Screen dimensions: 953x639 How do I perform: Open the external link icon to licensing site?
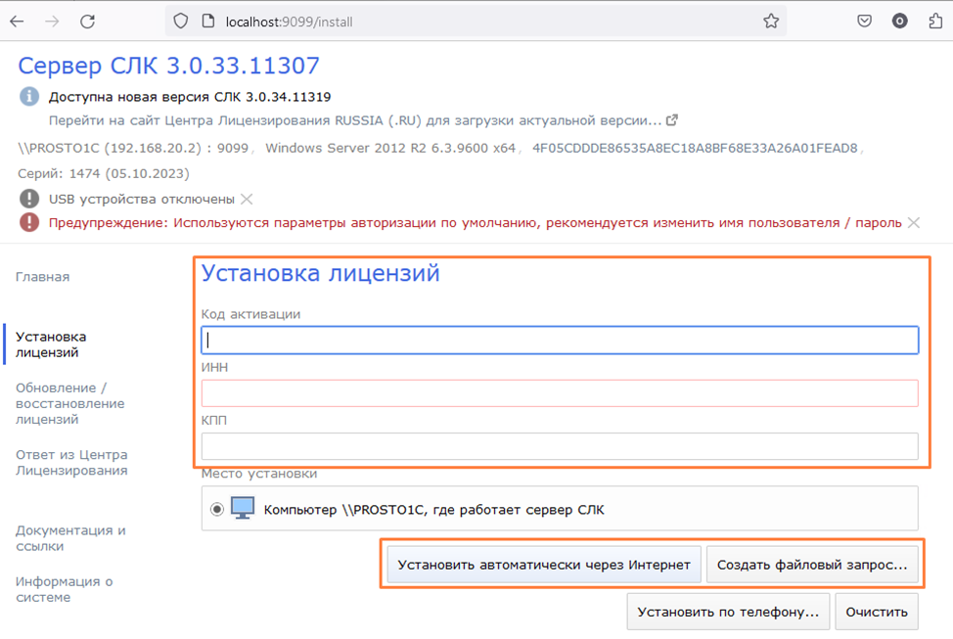coord(672,120)
